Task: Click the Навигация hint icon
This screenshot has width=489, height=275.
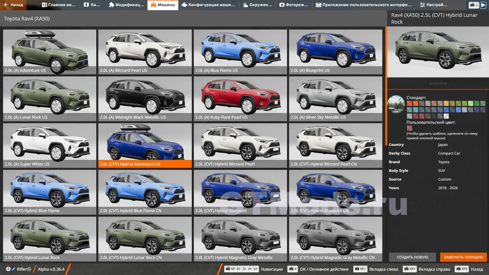Action: click(241, 269)
